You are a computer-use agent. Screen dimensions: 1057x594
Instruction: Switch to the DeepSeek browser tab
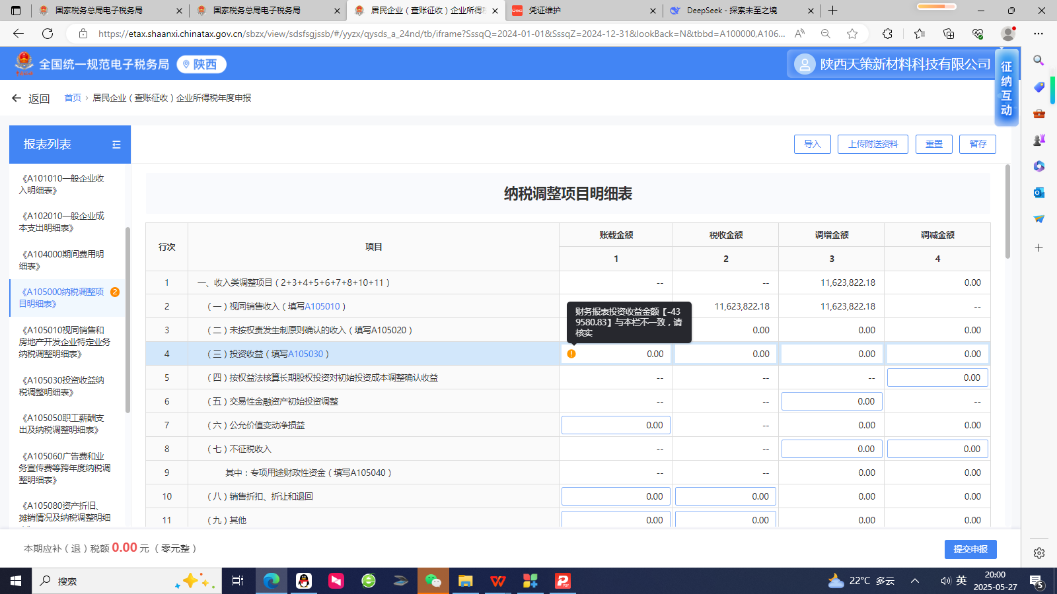(x=740, y=11)
